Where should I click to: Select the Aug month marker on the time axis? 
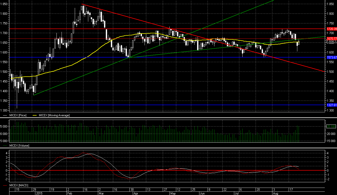(x=275, y=193)
